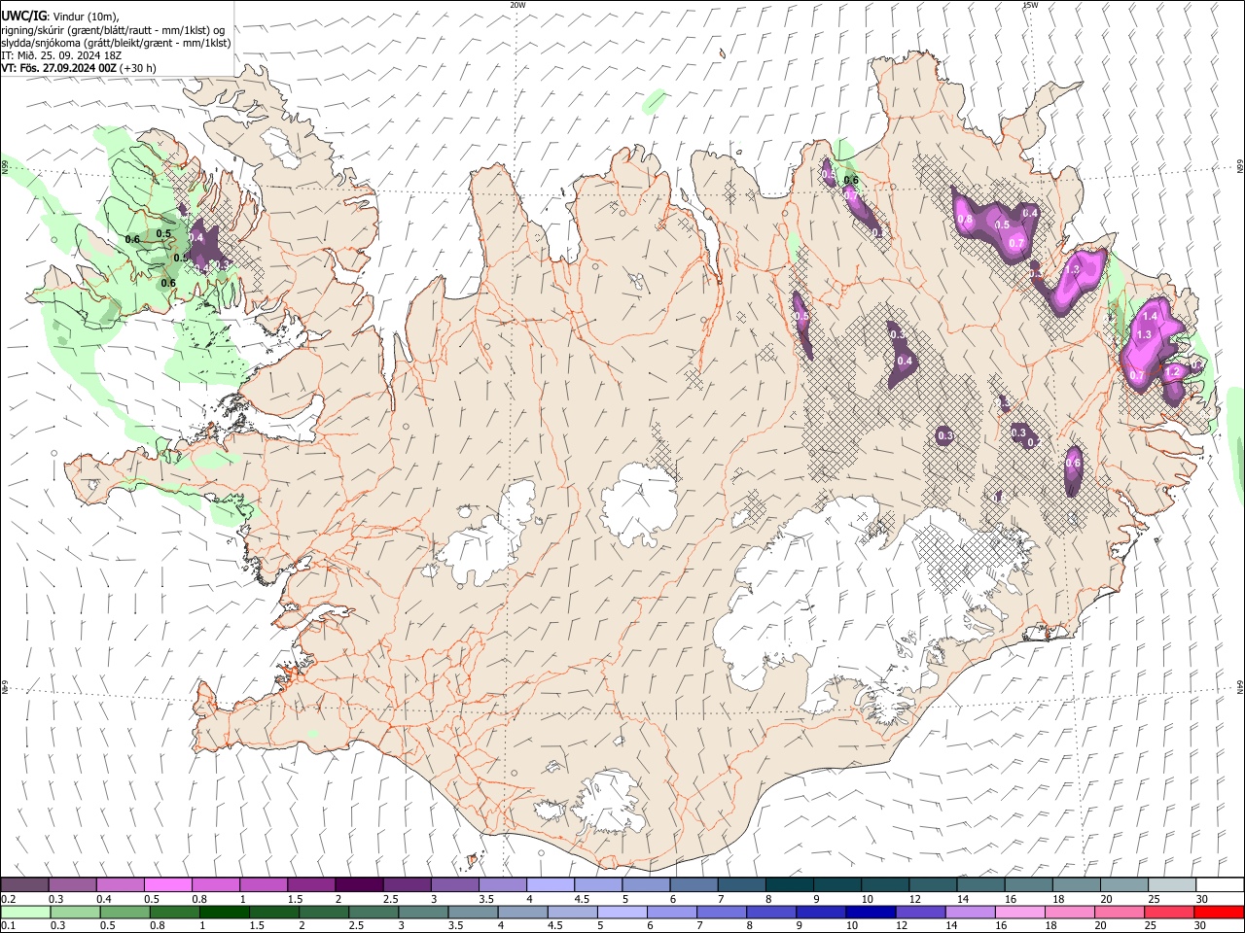Image resolution: width=1245 pixels, height=933 pixels.
Task: Pick light gray snow swatch between 25 and 30
Action: (x=1172, y=884)
